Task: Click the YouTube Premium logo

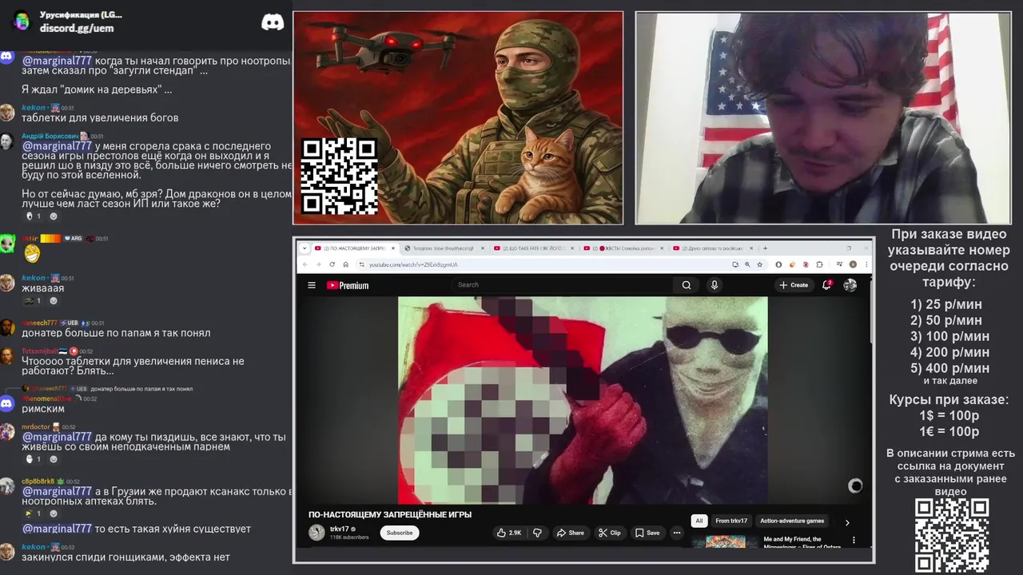Action: tap(348, 285)
